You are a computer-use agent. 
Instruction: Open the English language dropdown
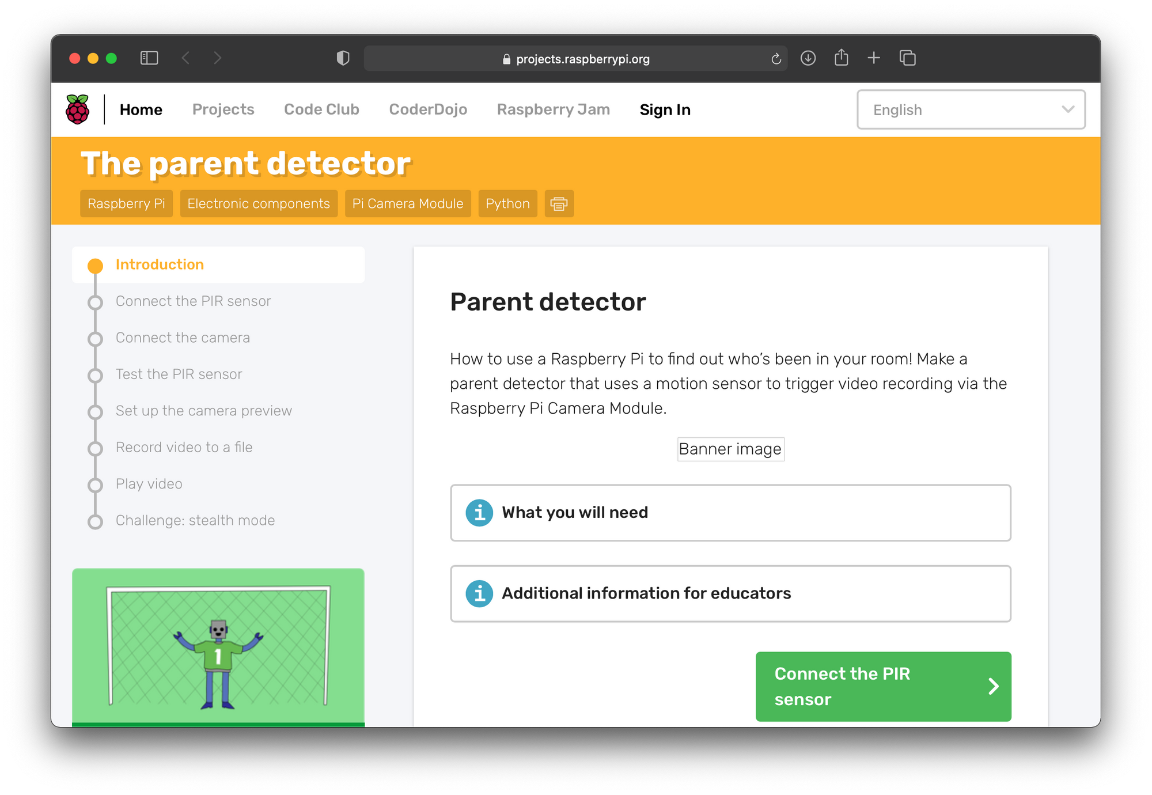point(971,109)
